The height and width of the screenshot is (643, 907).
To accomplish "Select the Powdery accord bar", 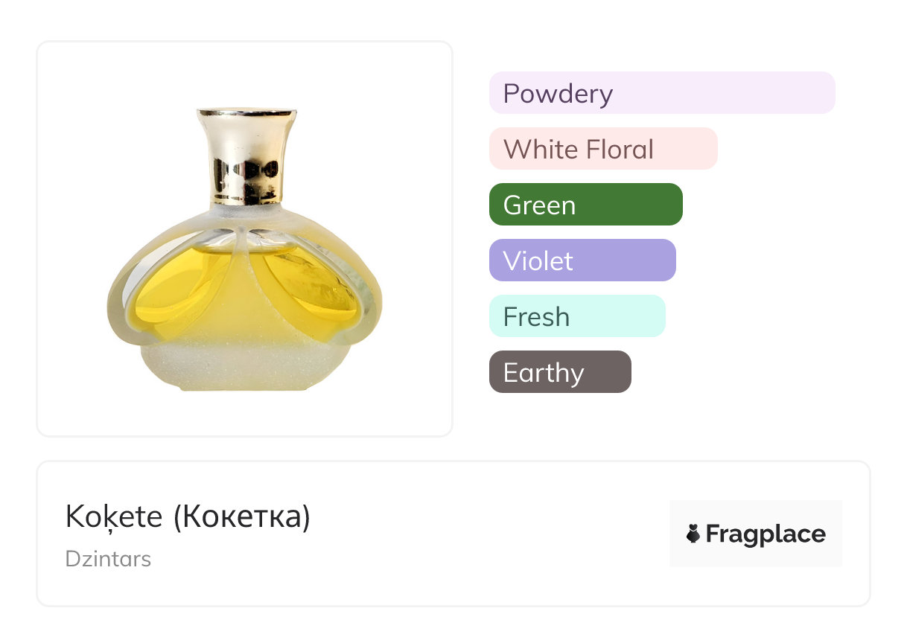I will (661, 93).
